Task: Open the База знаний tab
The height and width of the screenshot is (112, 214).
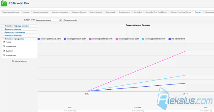Action: pyautogui.click(x=110, y=12)
